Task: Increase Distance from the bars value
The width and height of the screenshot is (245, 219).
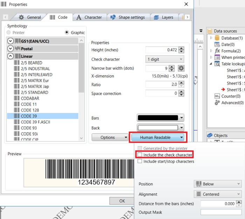Action: point(239,202)
